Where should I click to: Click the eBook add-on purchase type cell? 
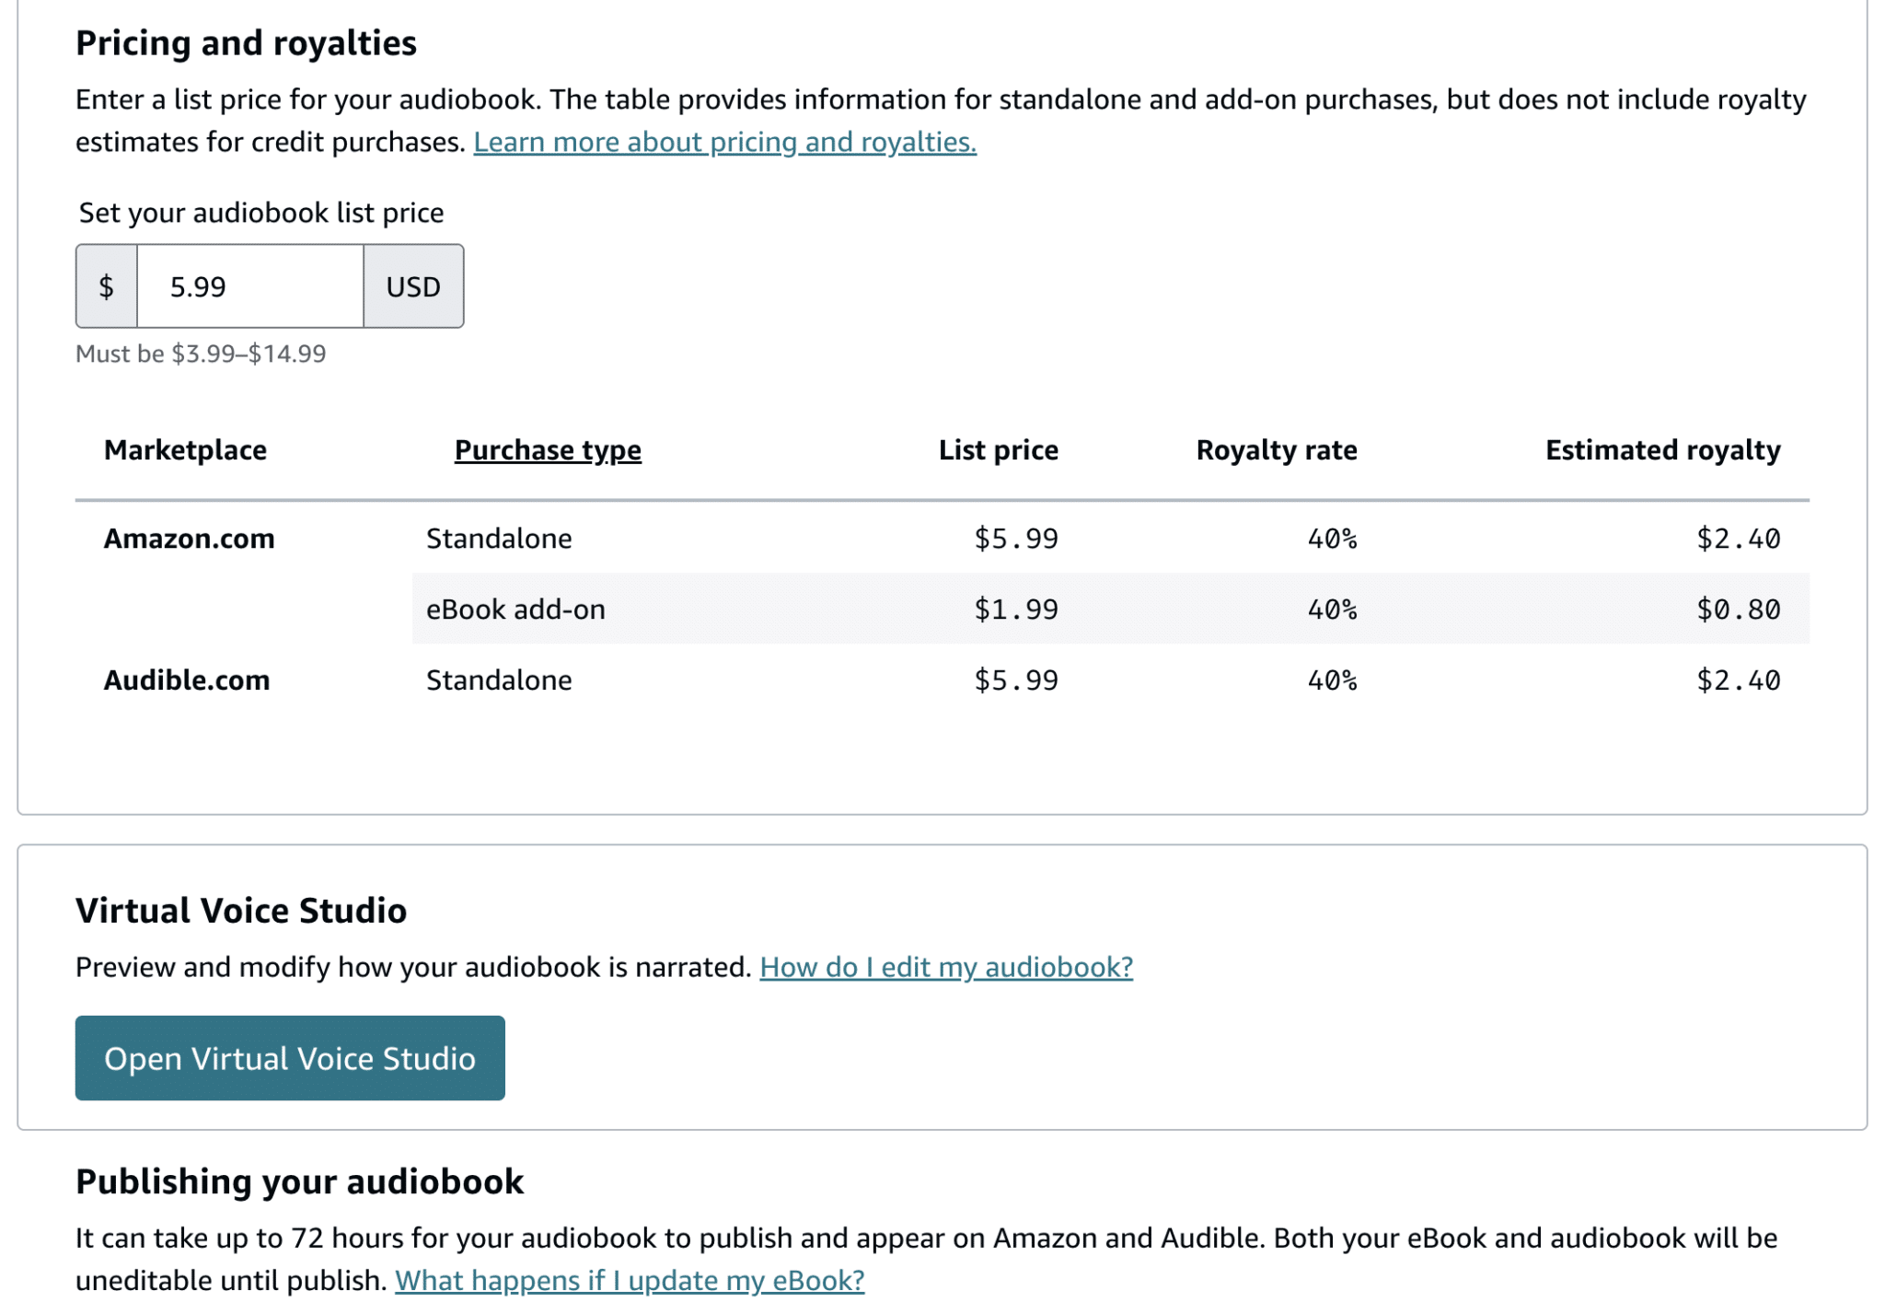515,610
